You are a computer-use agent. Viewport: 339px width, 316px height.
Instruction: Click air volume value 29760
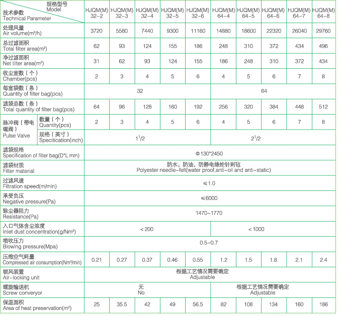pyautogui.click(x=323, y=31)
